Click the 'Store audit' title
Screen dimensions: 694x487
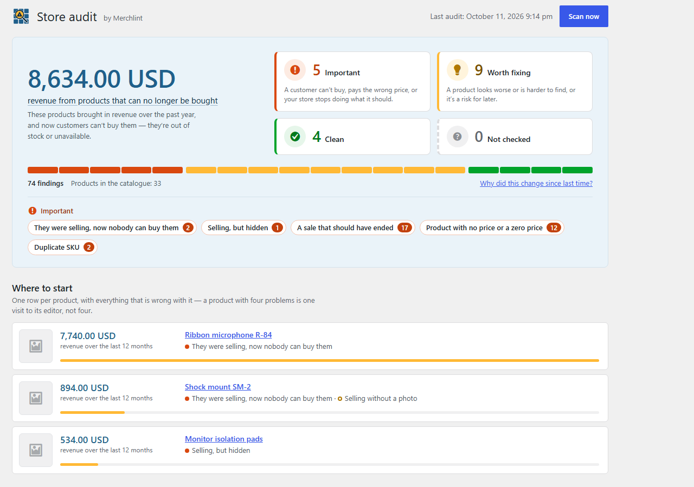pyautogui.click(x=67, y=17)
